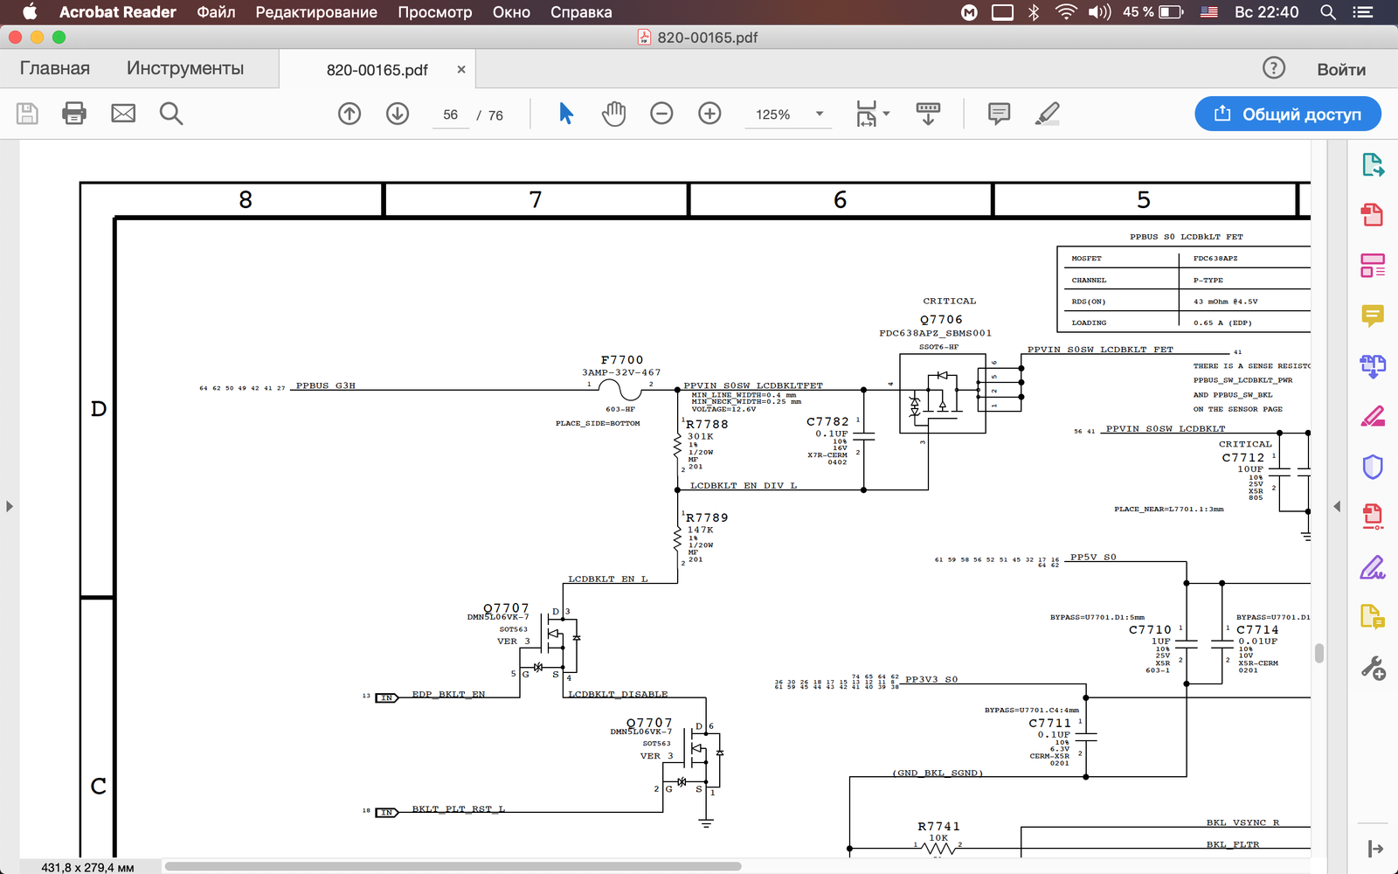Click the zoom out minus icon
This screenshot has width=1398, height=874.
[661, 114]
